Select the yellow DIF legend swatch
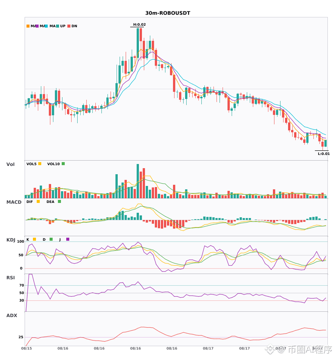The width and height of the screenshot is (335, 359). [38, 201]
